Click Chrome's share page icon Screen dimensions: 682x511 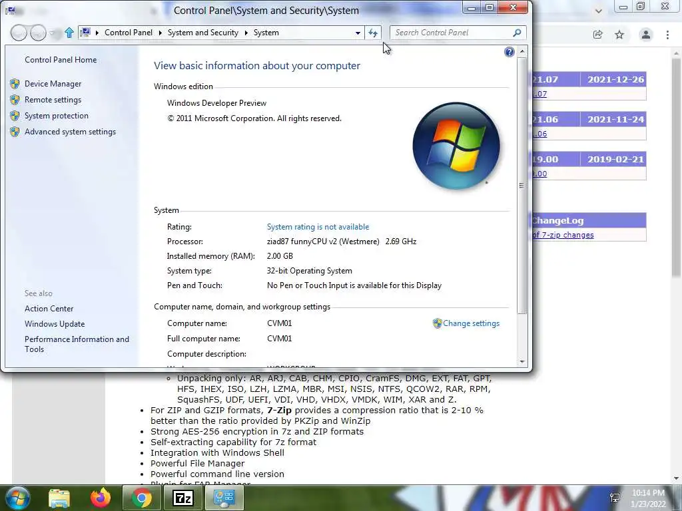pos(598,35)
